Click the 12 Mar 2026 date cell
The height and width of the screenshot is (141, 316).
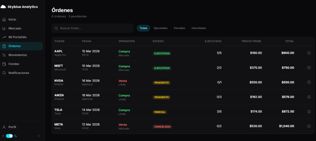(x=91, y=126)
